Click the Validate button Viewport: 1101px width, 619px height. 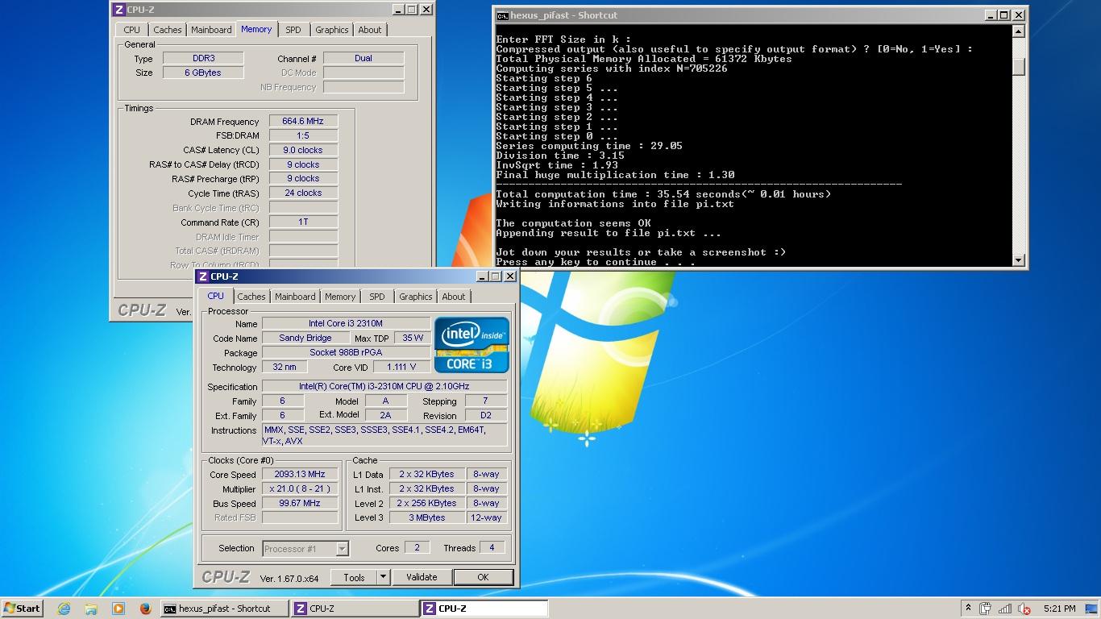[422, 577]
